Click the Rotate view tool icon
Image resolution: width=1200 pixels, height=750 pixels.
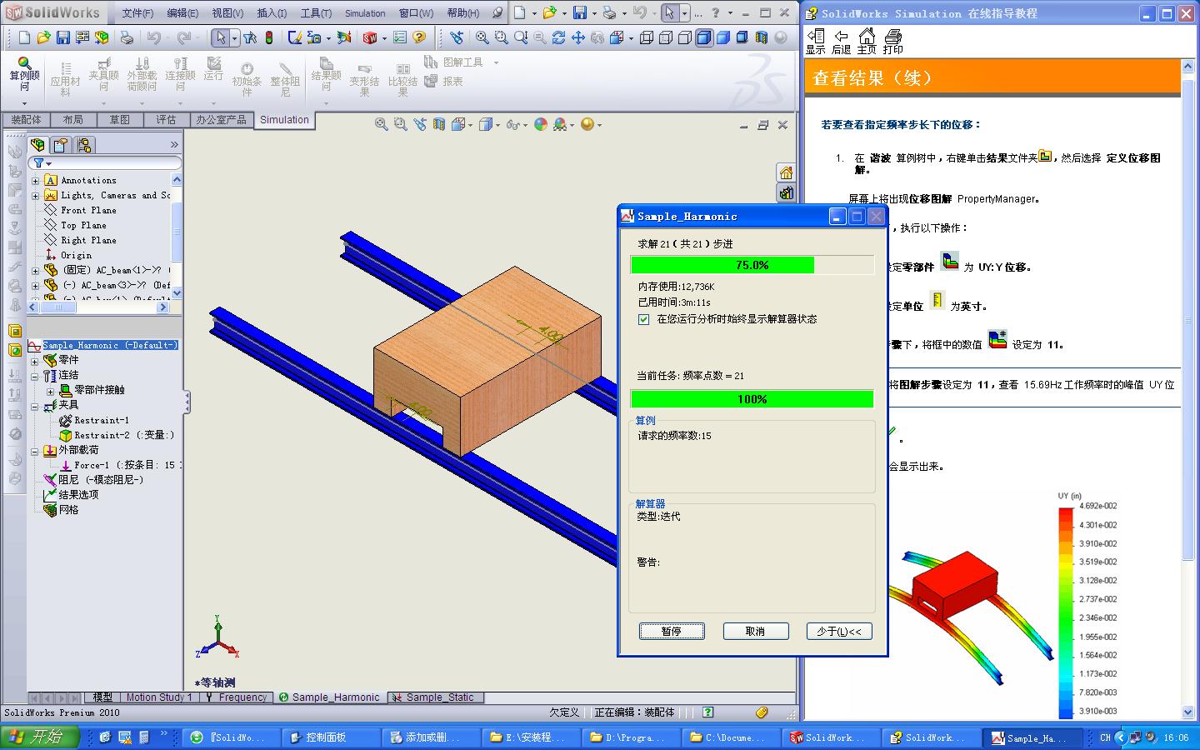(x=558, y=37)
